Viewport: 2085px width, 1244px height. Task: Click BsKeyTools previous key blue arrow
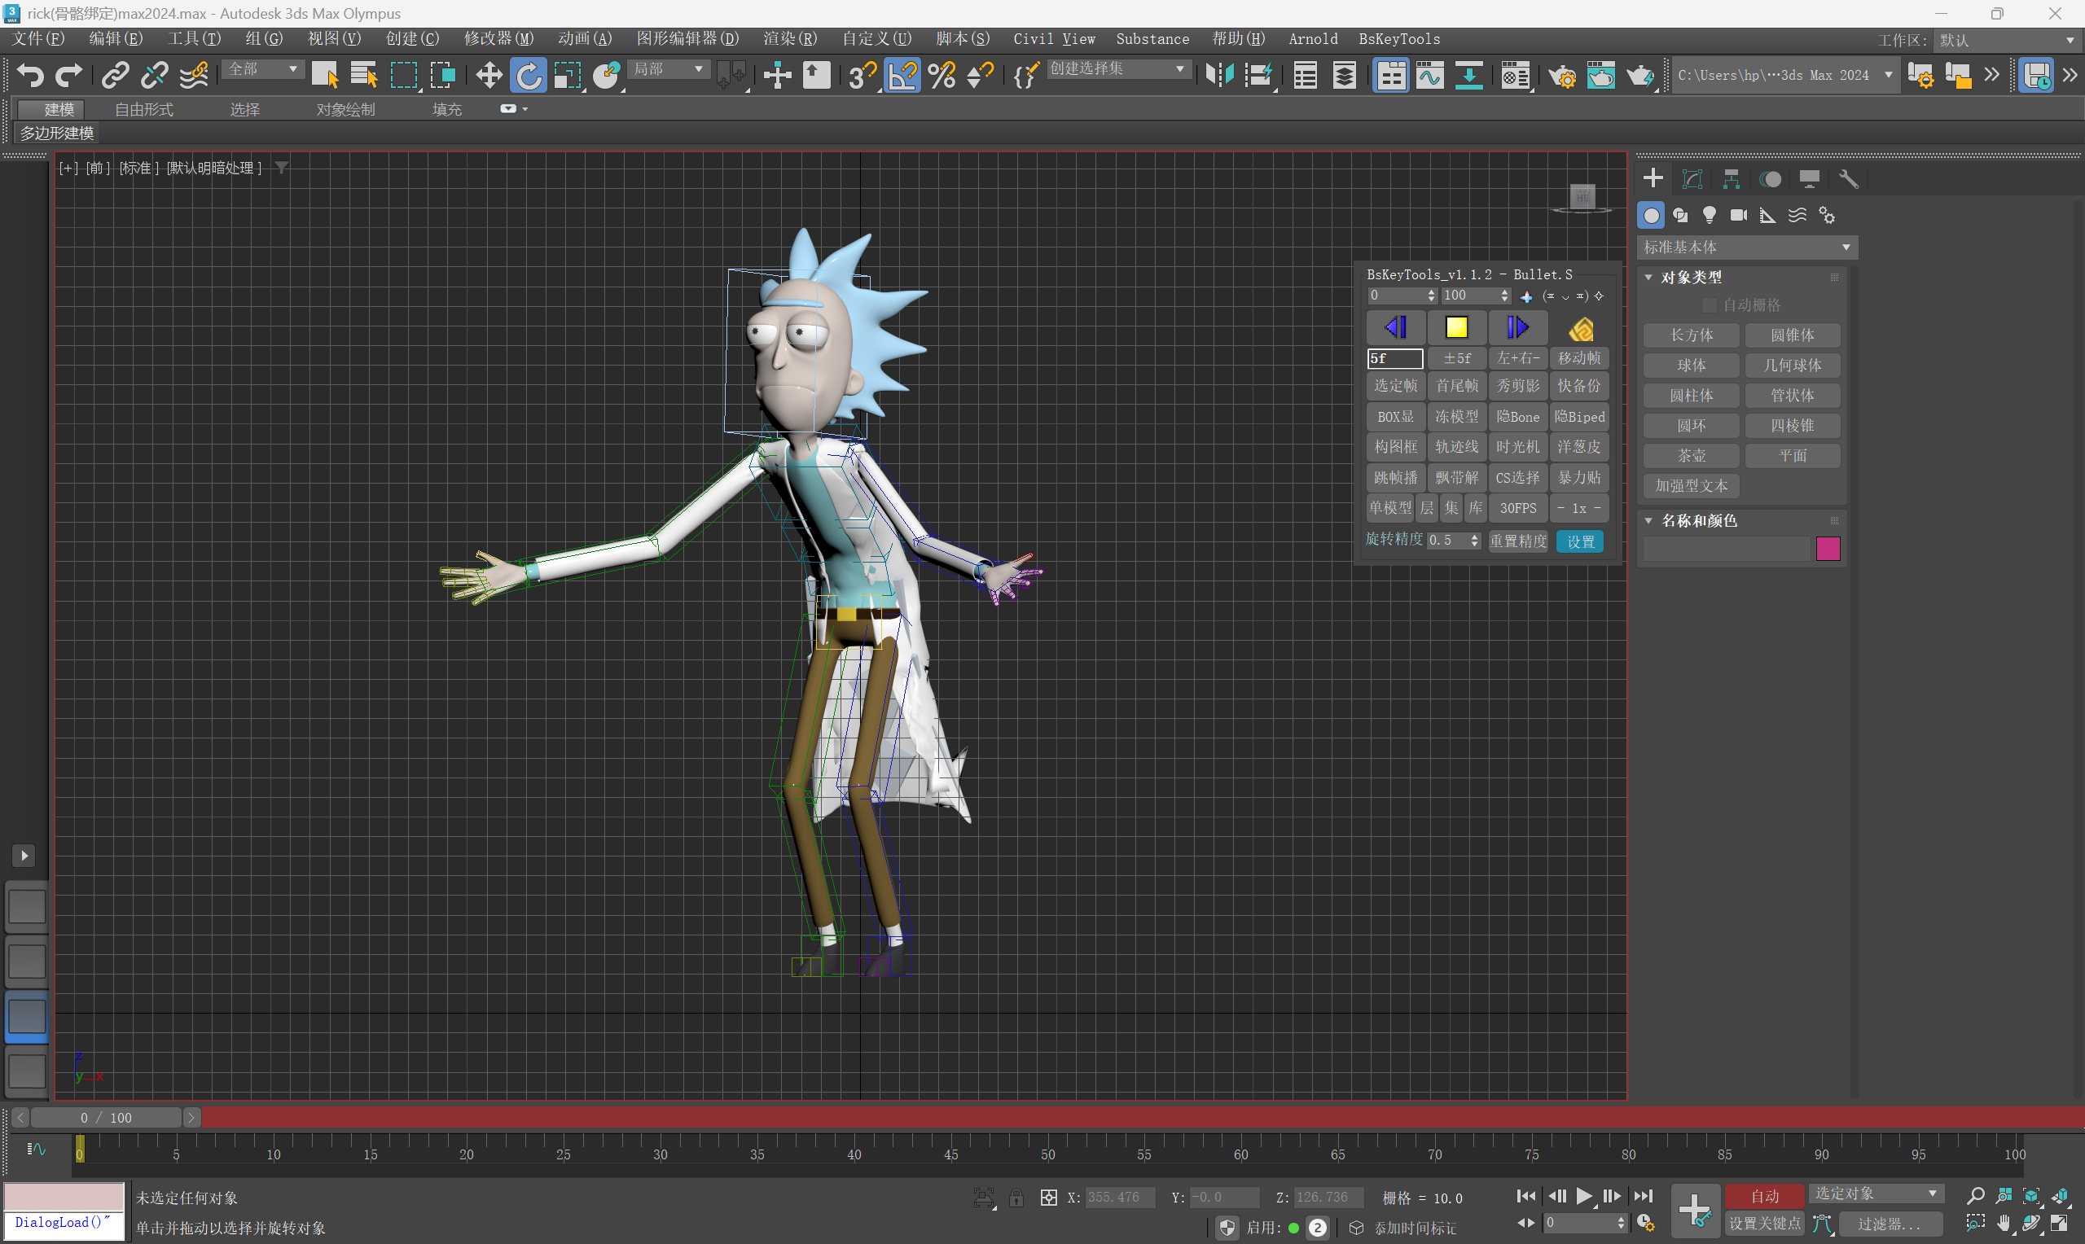click(1396, 328)
